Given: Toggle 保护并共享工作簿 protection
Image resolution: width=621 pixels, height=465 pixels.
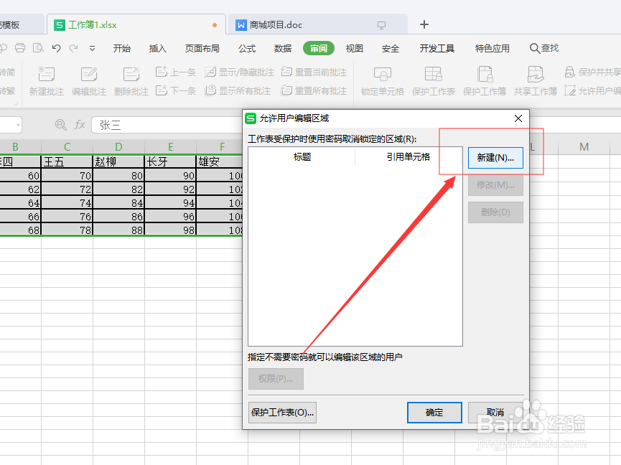Looking at the screenshot, I should point(589,71).
